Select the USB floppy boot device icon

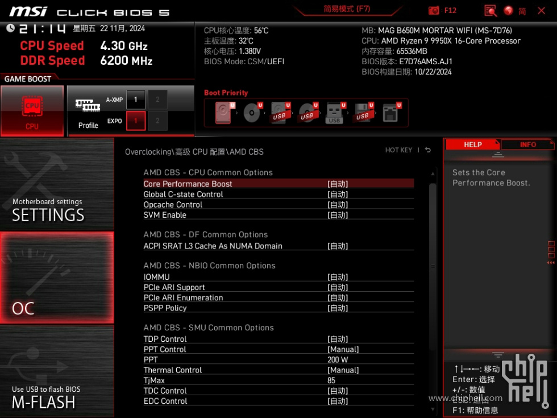[x=363, y=113]
